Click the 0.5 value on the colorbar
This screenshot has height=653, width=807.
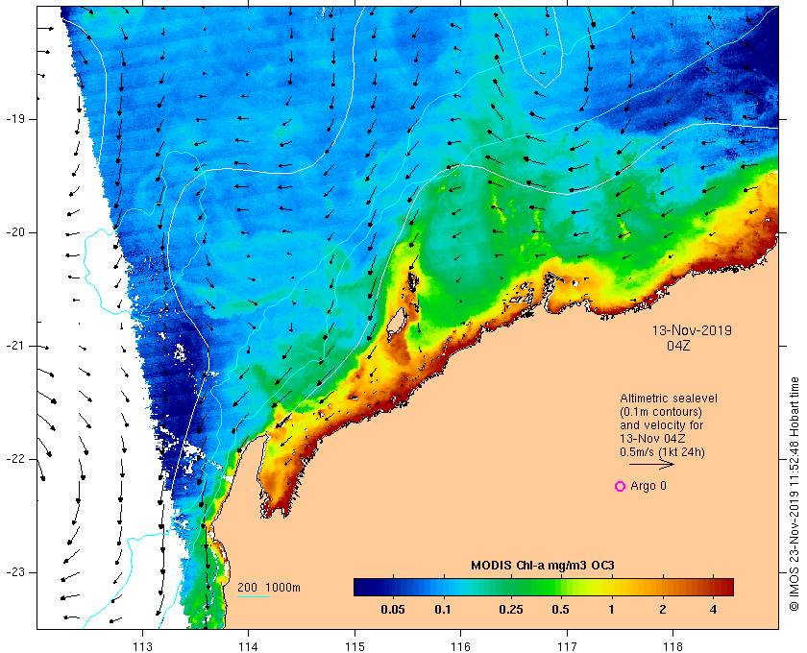point(560,610)
